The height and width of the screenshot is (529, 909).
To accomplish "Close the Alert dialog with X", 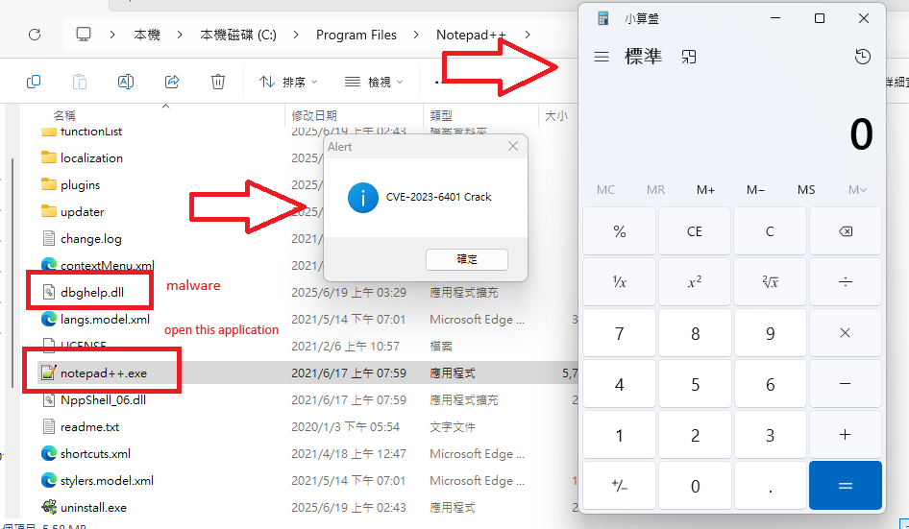I will pyautogui.click(x=513, y=146).
